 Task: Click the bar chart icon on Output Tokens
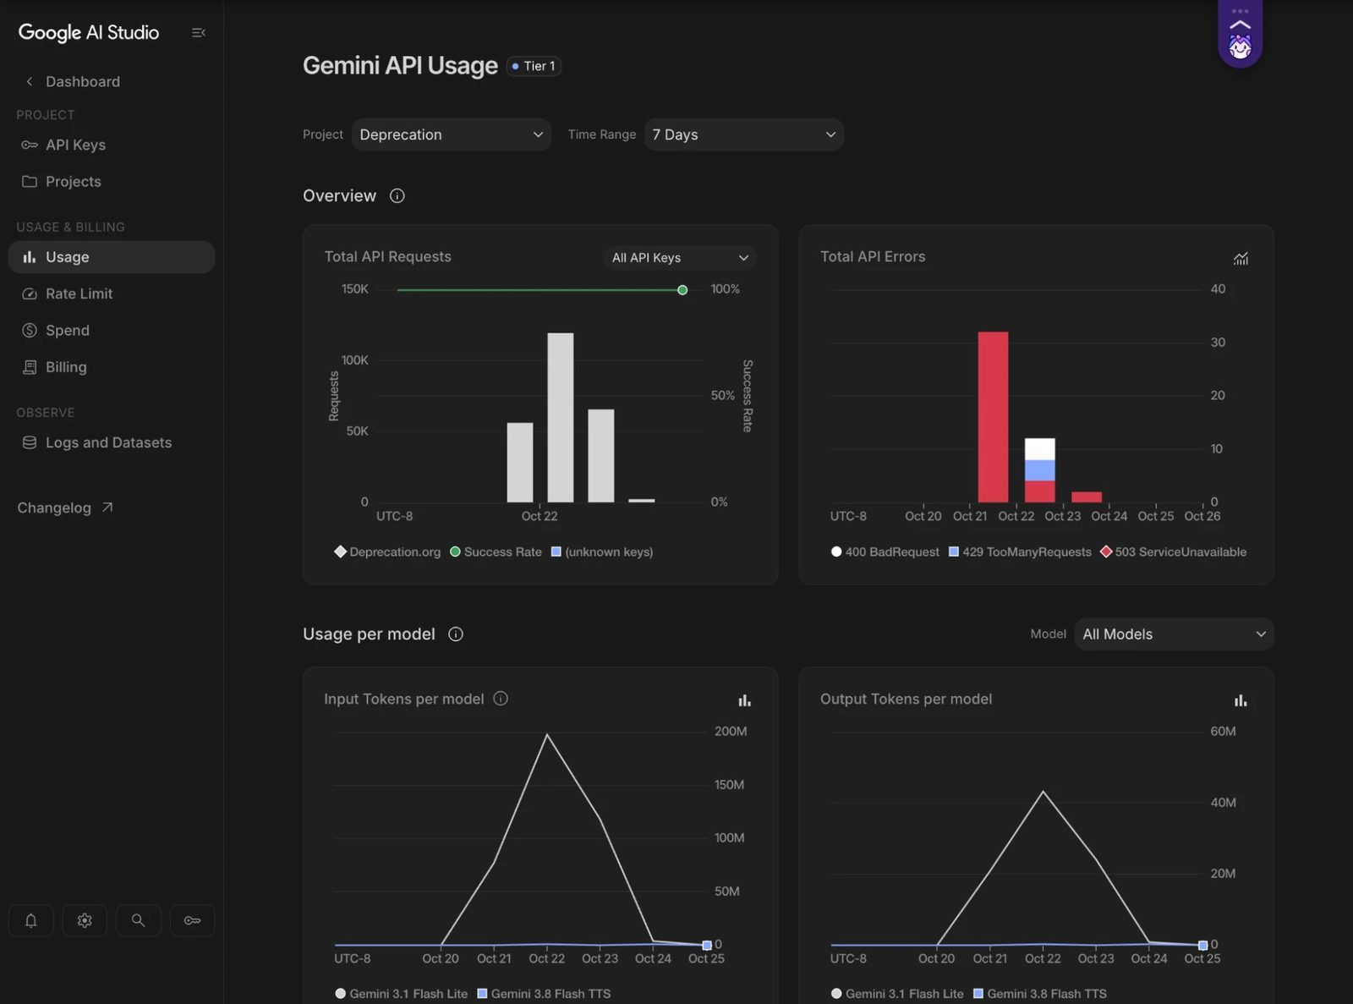(x=1241, y=700)
